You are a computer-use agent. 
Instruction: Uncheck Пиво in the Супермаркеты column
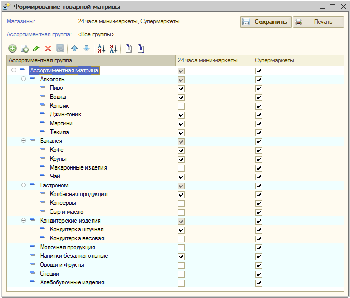(x=258, y=88)
